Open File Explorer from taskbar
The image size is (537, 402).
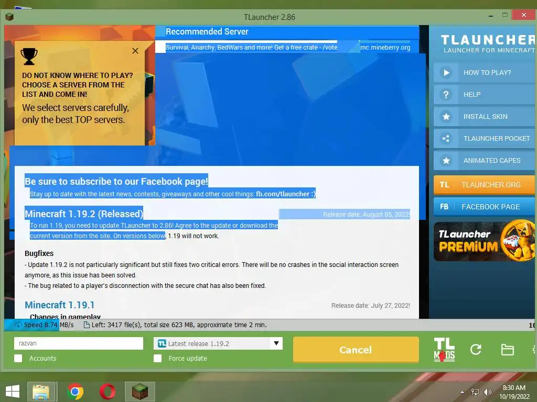click(x=41, y=392)
